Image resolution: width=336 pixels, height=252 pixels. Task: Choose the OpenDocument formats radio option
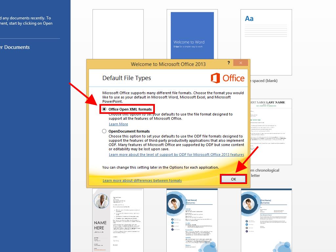(x=104, y=131)
